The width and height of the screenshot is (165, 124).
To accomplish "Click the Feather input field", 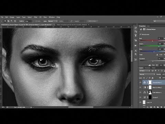I will coord(28,21).
